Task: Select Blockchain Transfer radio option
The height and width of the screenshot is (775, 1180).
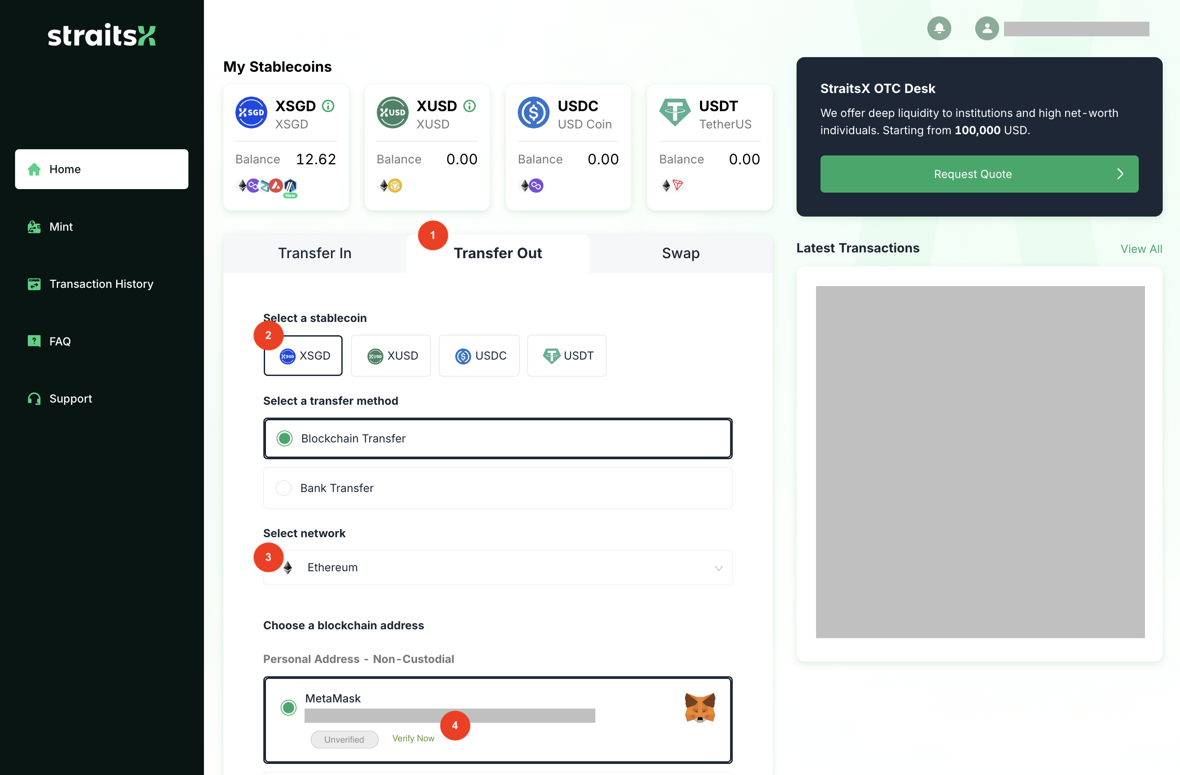Action: pos(285,438)
